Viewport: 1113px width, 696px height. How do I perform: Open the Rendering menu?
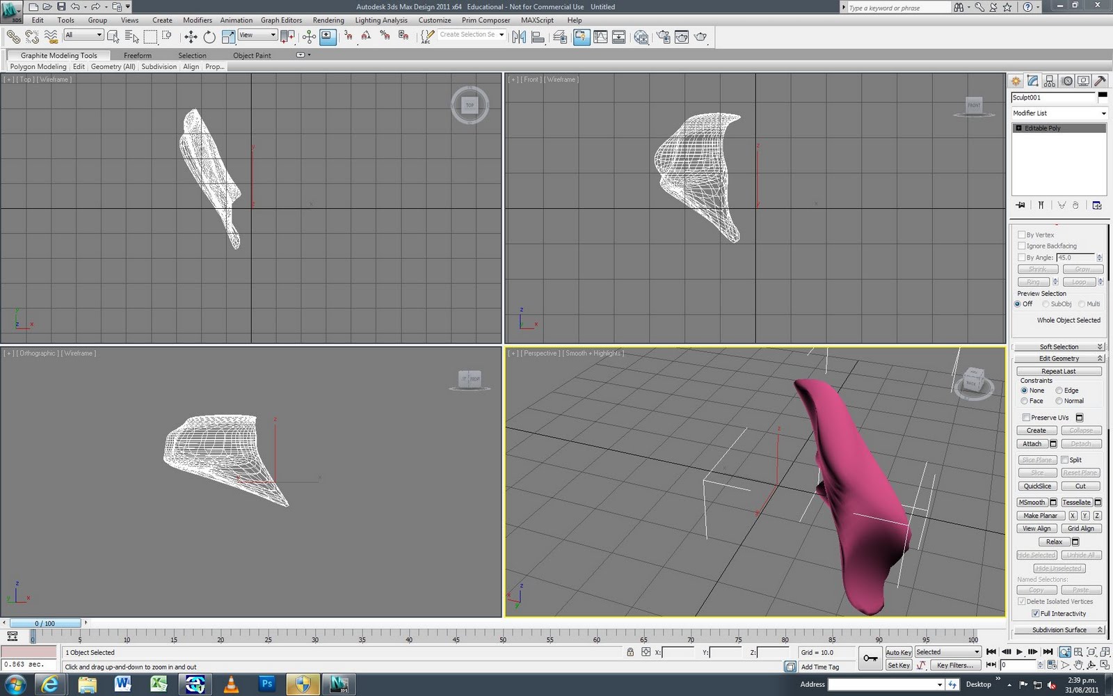coord(328,19)
